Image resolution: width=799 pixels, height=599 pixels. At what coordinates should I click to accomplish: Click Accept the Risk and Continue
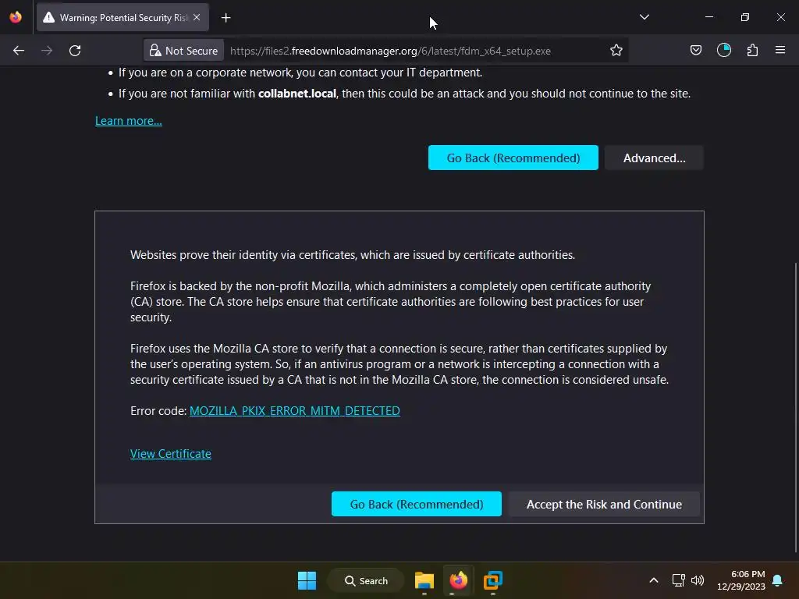(604, 504)
